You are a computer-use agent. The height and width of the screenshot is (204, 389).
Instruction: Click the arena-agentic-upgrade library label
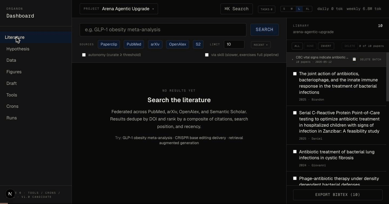click(313, 32)
